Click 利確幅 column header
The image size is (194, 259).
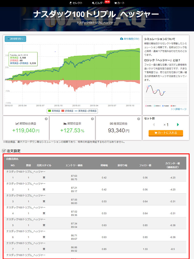point(104,165)
